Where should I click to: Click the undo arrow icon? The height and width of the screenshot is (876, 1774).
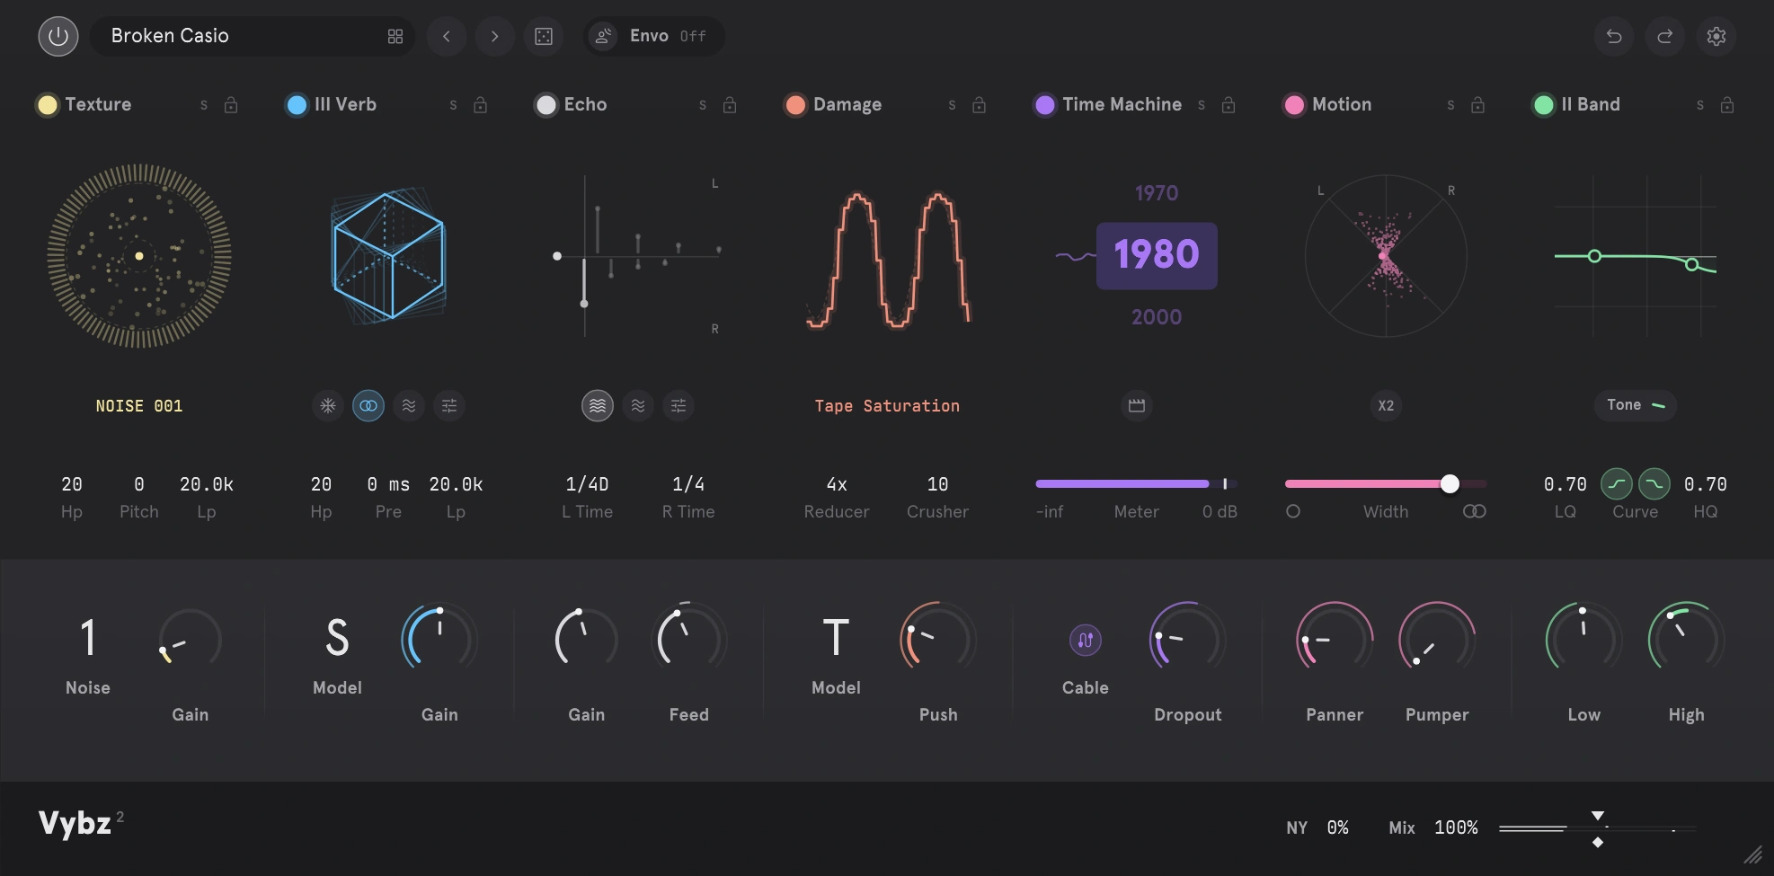(1614, 37)
